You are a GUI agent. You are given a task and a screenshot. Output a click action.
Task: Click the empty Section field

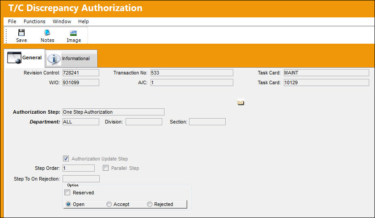(x=207, y=122)
